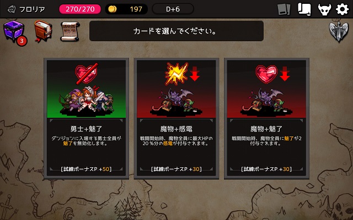Open the settings gear
The height and width of the screenshot is (220, 353).
pyautogui.click(x=342, y=9)
